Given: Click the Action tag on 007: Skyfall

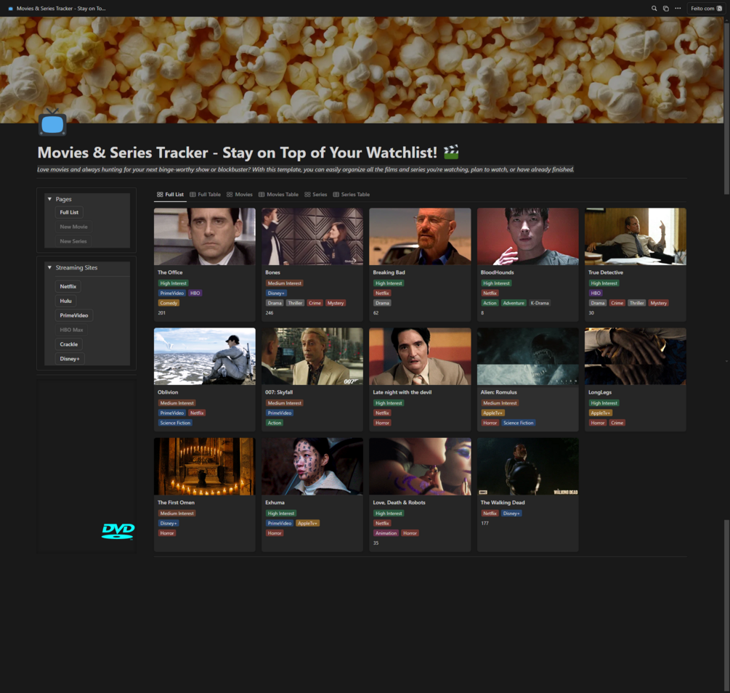Looking at the screenshot, I should pos(275,423).
